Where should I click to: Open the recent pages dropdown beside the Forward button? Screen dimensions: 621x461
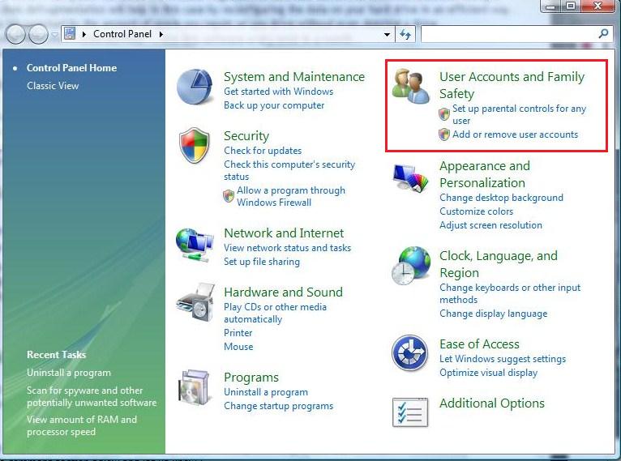pyautogui.click(x=54, y=35)
